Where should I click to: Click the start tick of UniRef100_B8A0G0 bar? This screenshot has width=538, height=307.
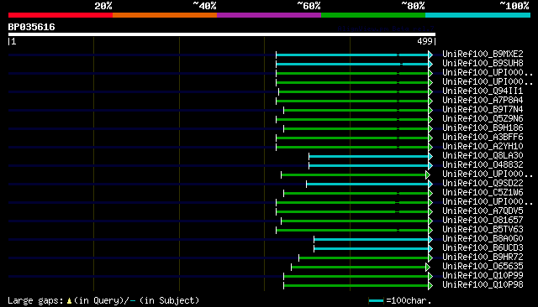pos(314,240)
